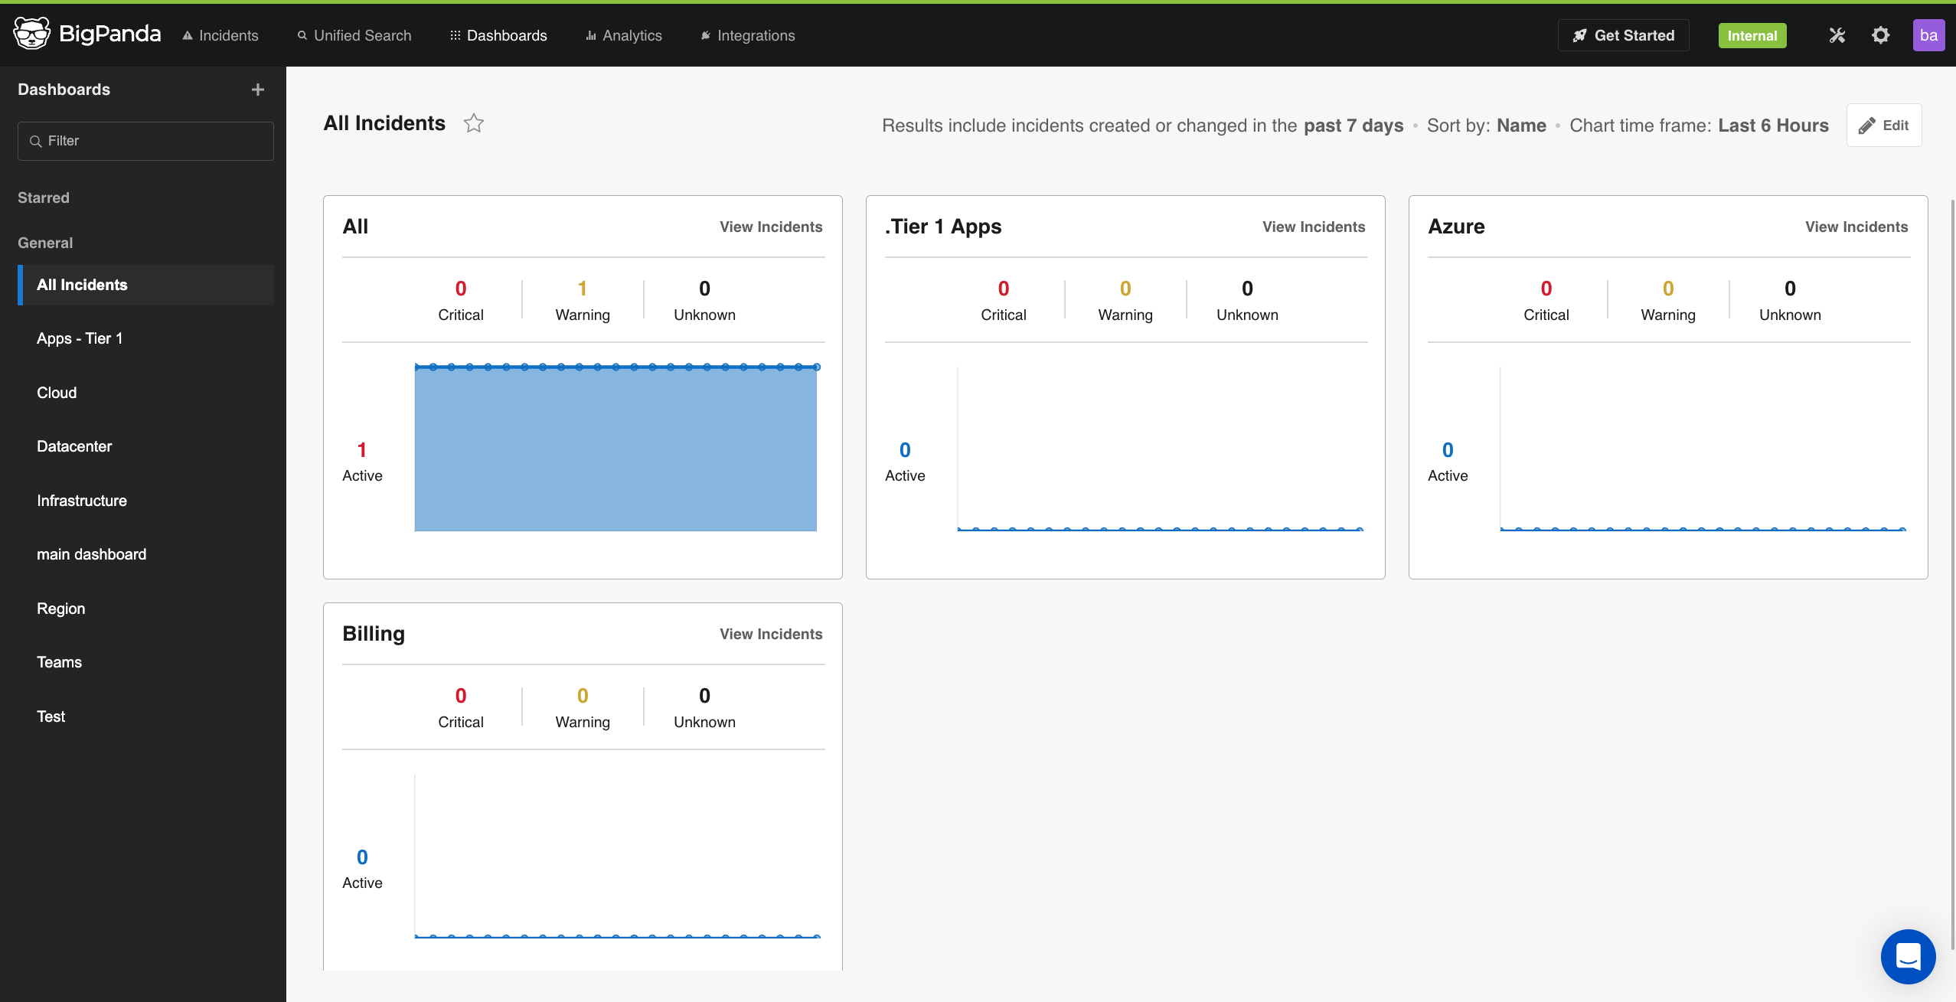Click the BigPanda logo icon
Screen dimensions: 1956x1002
coord(31,34)
